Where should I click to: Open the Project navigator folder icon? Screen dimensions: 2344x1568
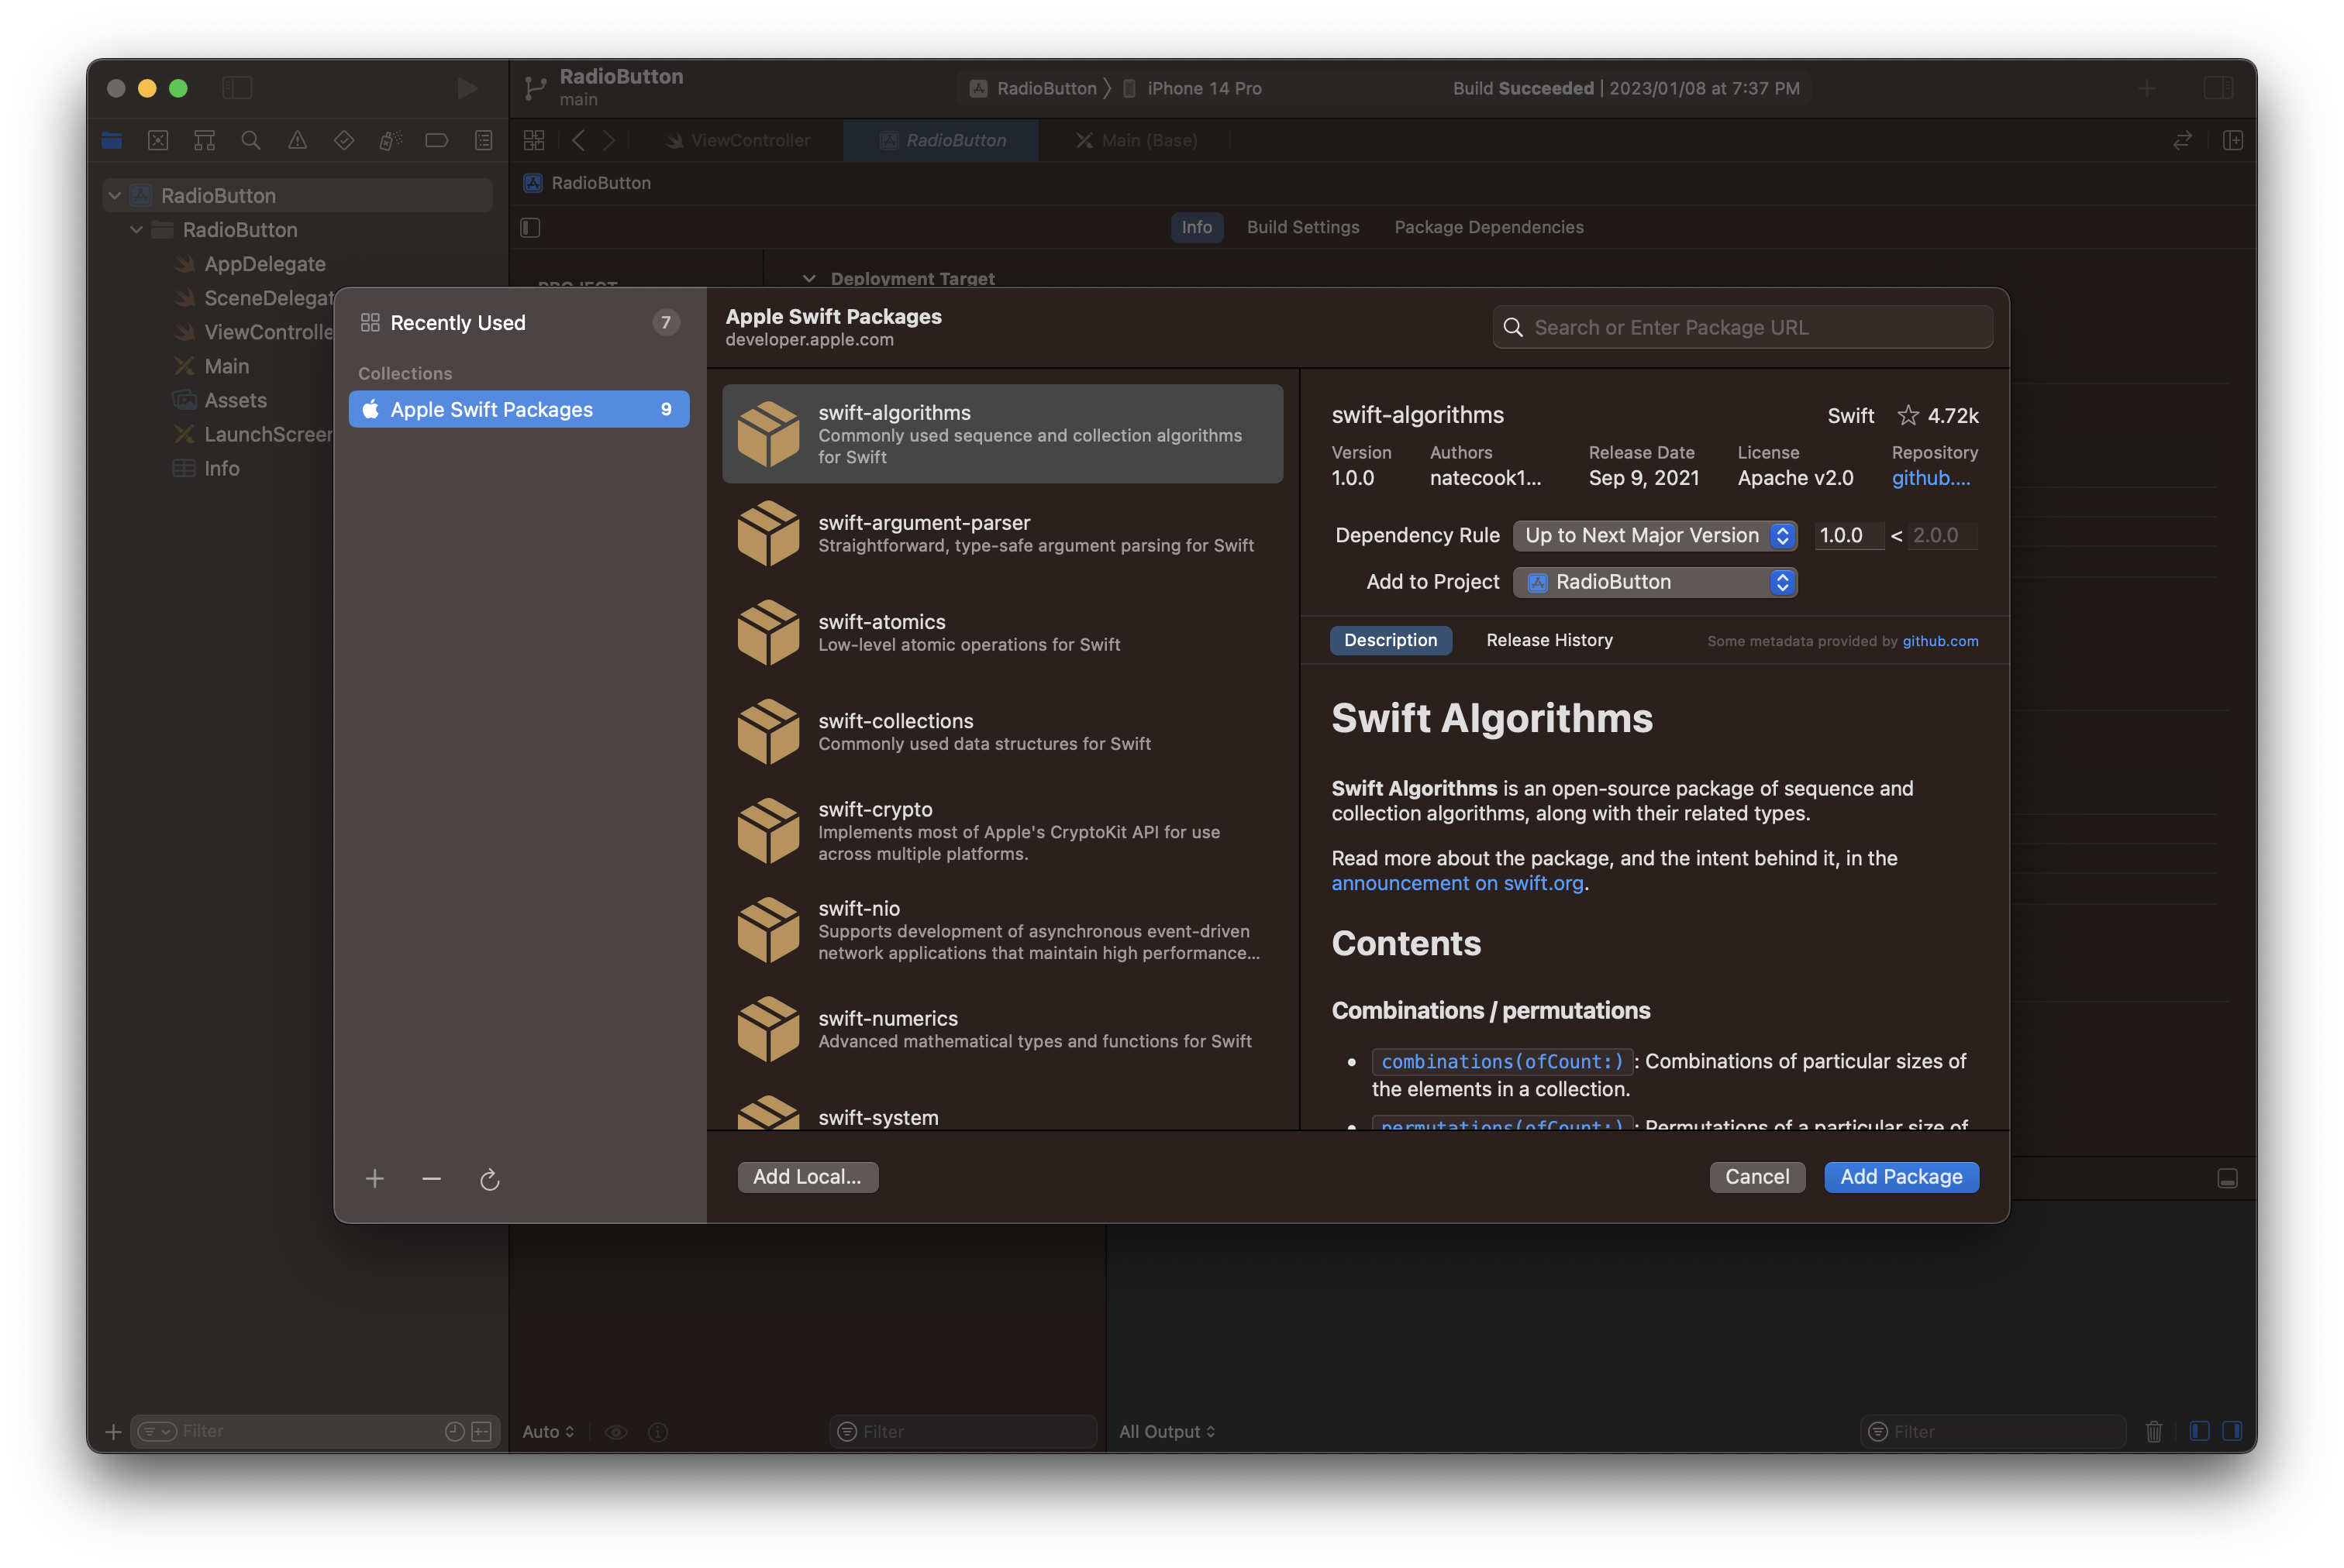point(112,141)
